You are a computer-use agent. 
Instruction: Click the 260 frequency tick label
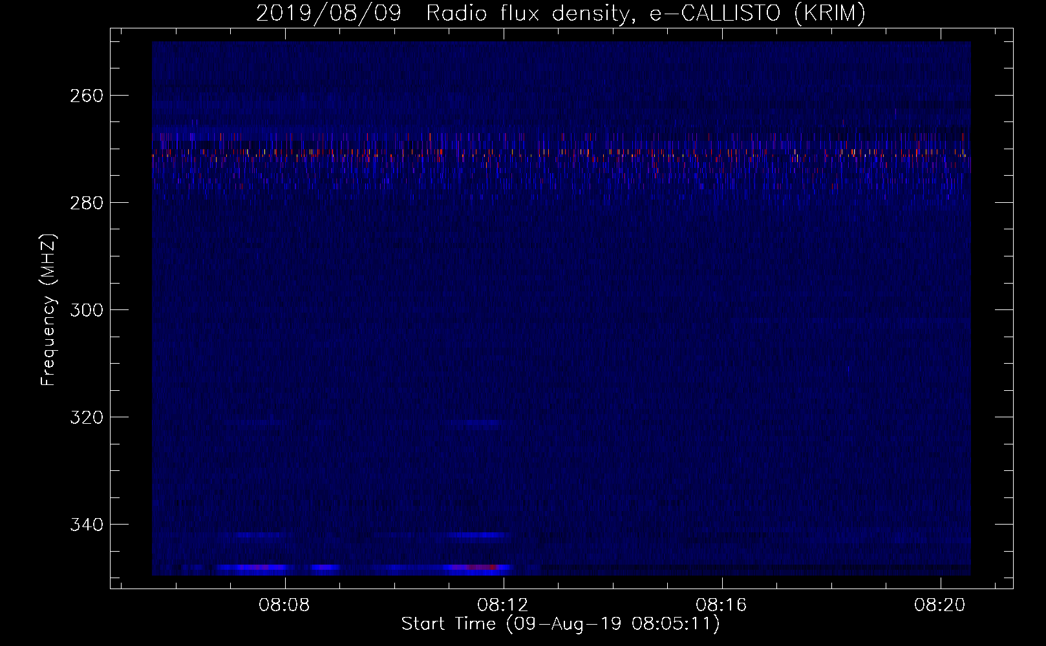point(86,96)
